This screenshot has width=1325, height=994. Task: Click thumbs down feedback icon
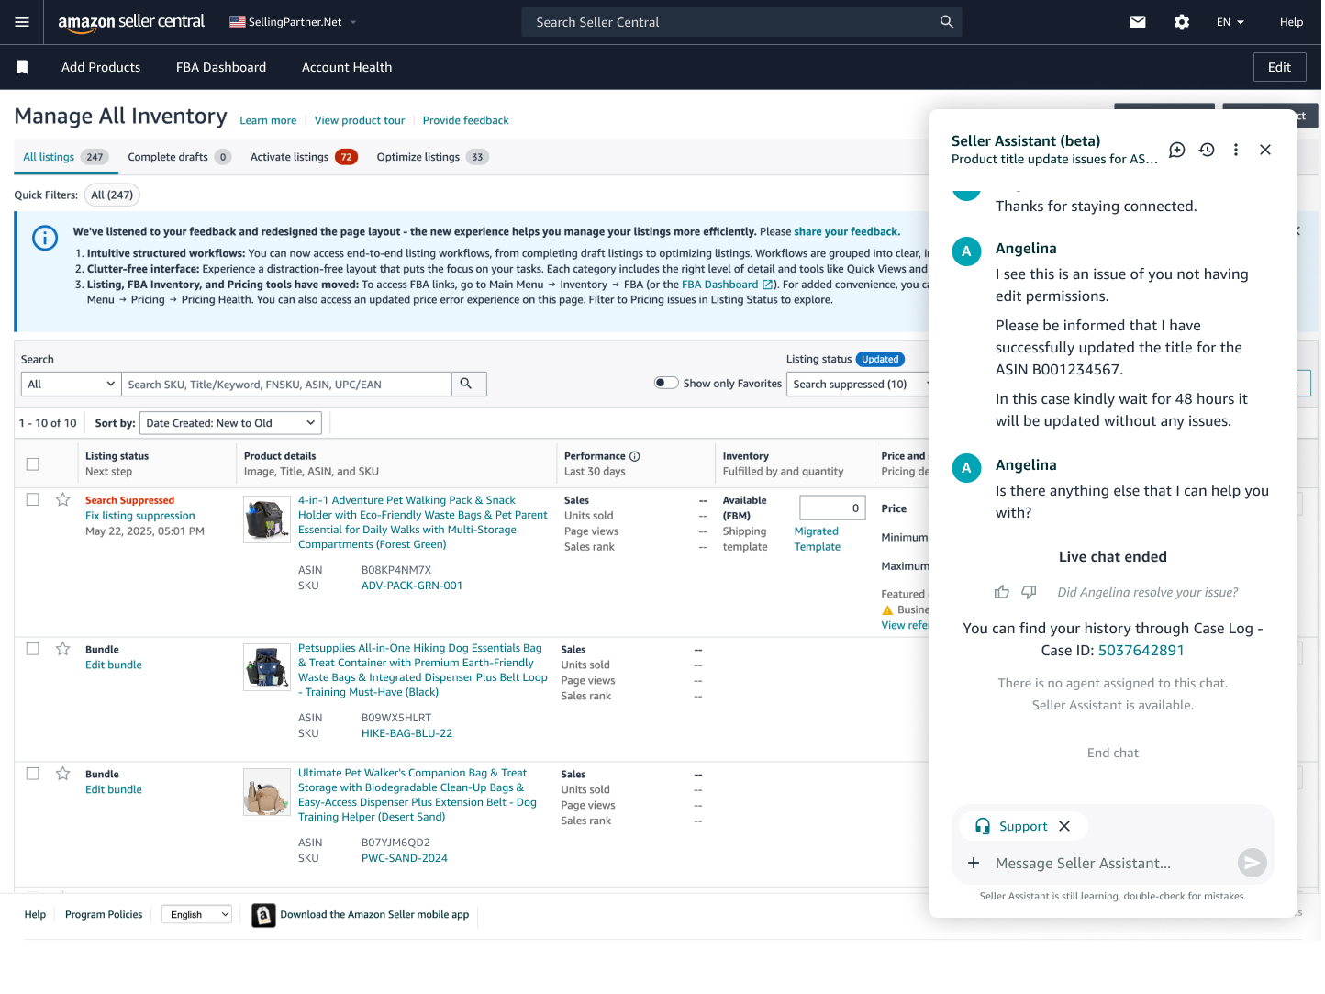click(1029, 592)
